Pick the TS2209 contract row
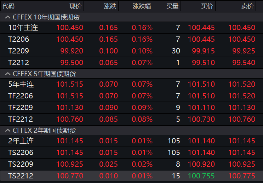 20,164
